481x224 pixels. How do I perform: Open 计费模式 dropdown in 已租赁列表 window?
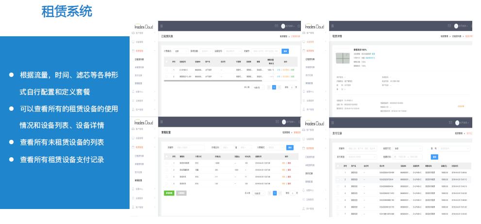tap(181, 51)
